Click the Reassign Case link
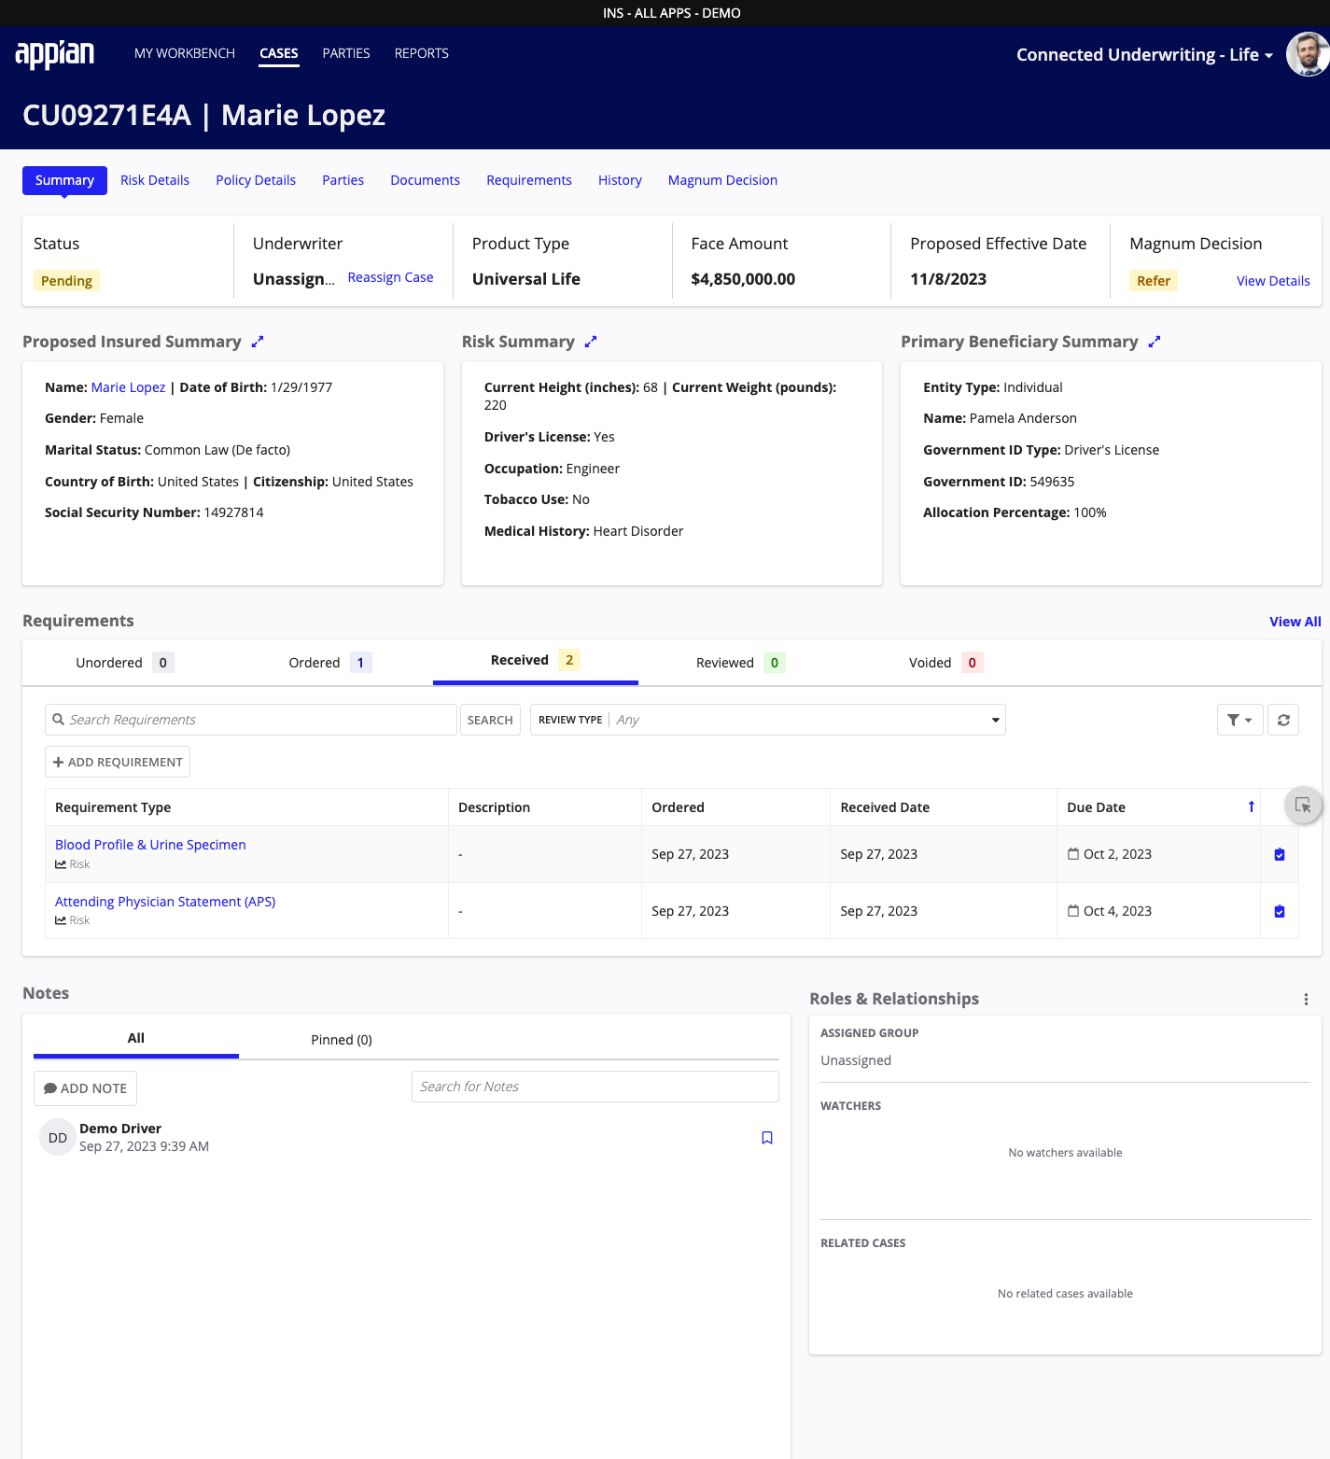The width and height of the screenshot is (1330, 1459). click(x=390, y=277)
